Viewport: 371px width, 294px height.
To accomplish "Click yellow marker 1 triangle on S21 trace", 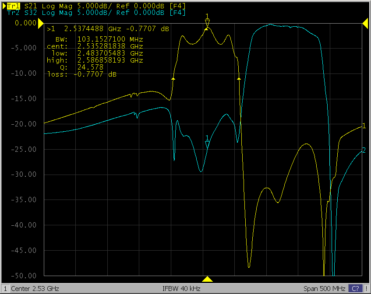I will (x=207, y=23).
